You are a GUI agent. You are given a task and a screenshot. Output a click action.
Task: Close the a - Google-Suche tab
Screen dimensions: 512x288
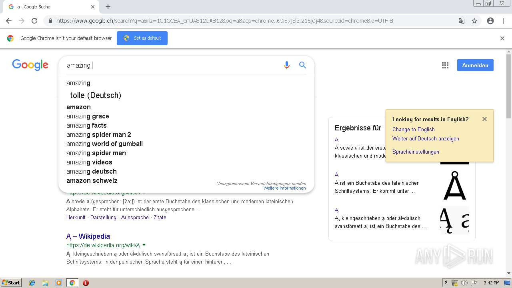(x=93, y=7)
